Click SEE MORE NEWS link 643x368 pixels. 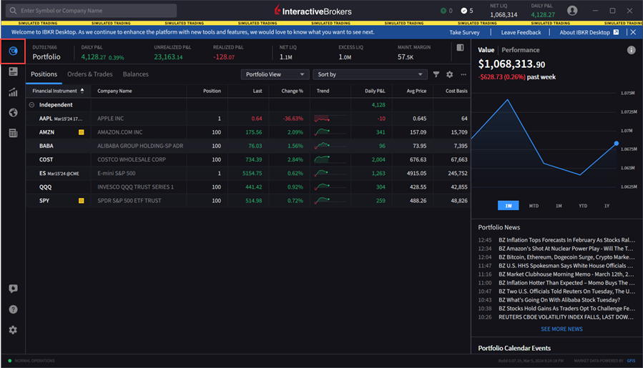pos(561,329)
